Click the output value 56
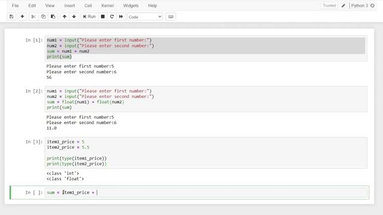The image size is (383, 215). point(49,77)
